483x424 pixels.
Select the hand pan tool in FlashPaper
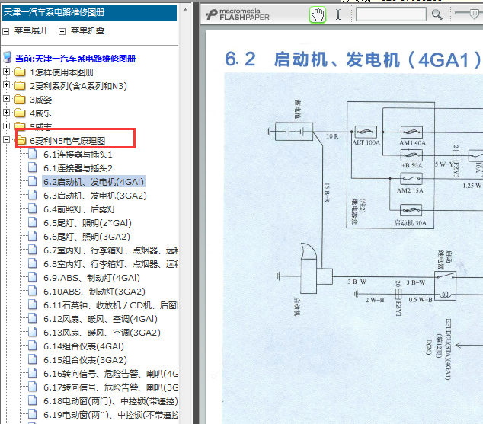pos(317,14)
